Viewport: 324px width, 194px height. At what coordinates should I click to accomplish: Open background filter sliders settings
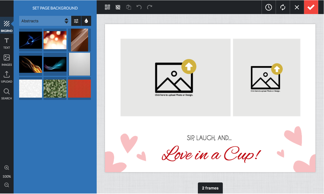coord(76,21)
